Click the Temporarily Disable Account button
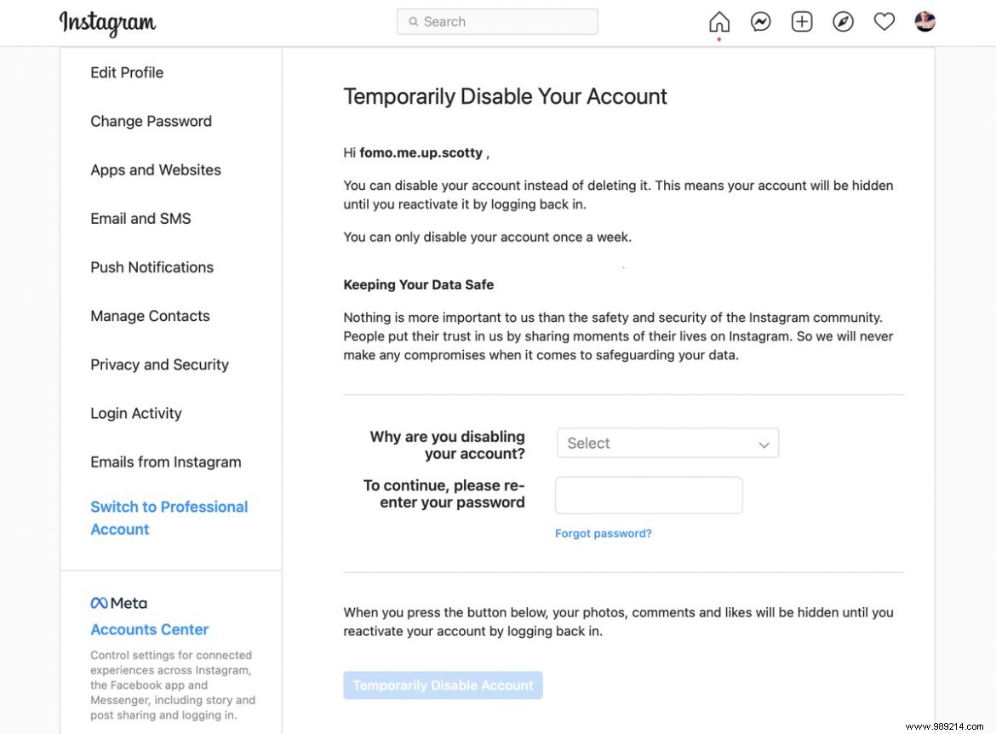The height and width of the screenshot is (734, 996). [443, 685]
